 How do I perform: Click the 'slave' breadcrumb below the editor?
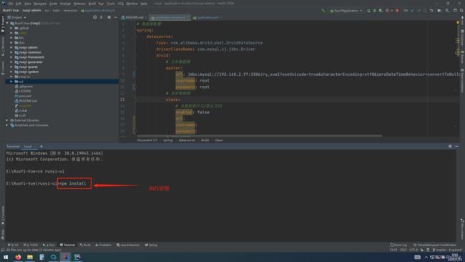point(219,140)
